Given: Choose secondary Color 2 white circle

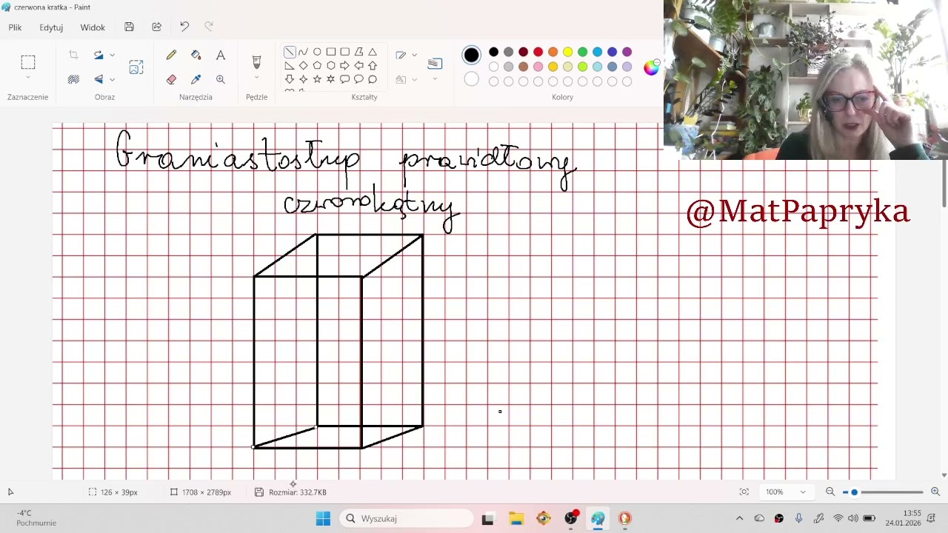Looking at the screenshot, I should click(472, 79).
